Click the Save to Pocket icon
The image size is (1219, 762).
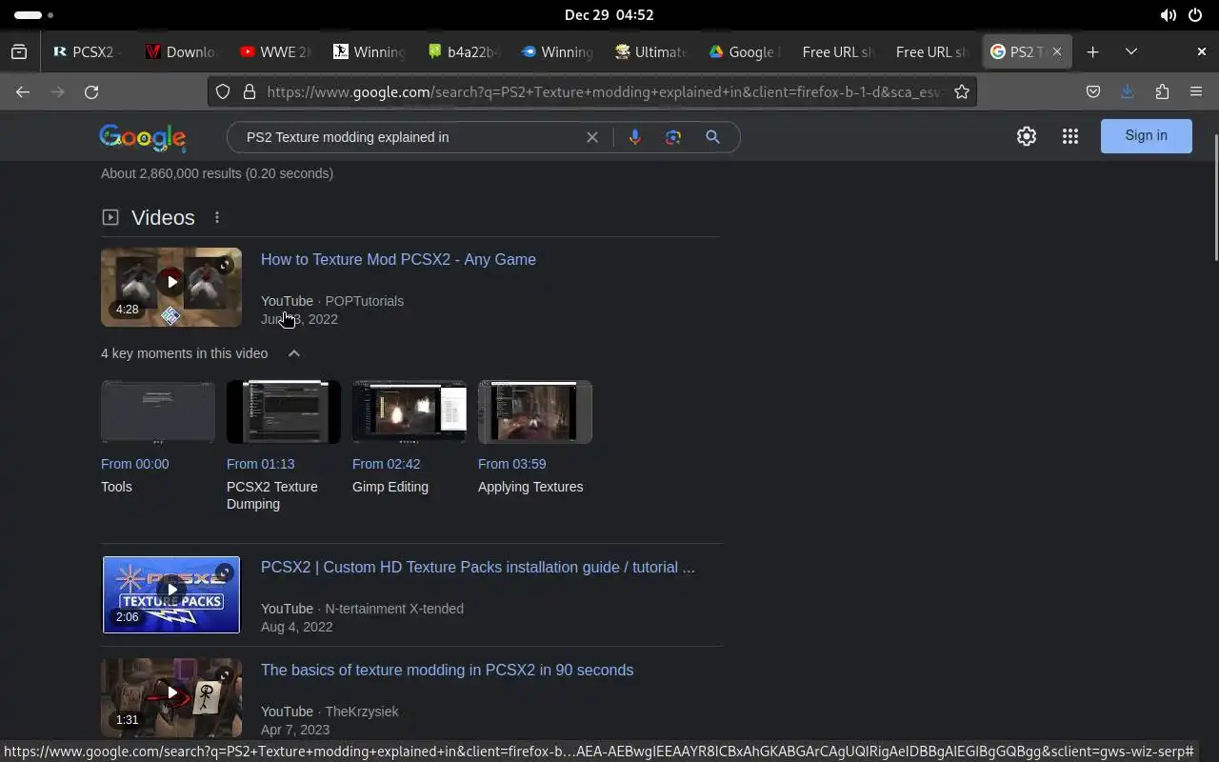pyautogui.click(x=1093, y=91)
